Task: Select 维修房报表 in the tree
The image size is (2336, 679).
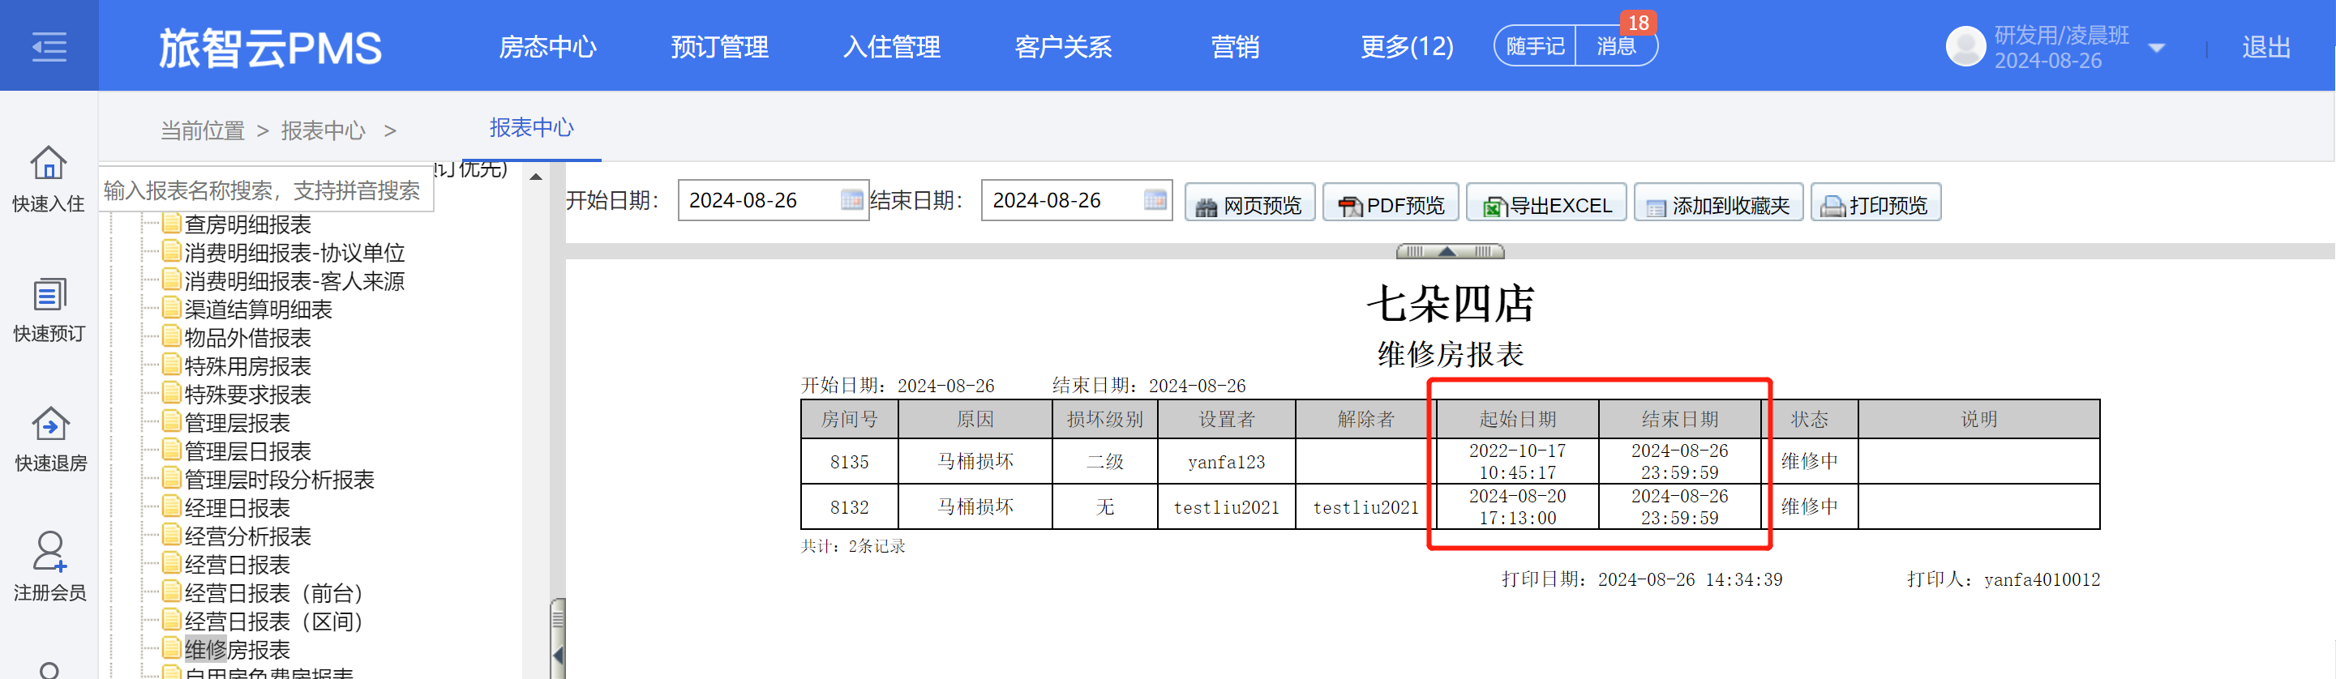Action: pyautogui.click(x=238, y=649)
